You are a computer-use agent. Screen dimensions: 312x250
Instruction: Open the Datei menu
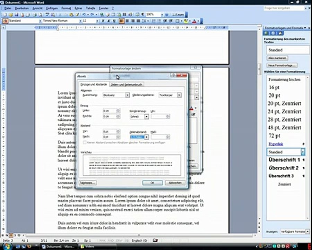click(x=8, y=8)
